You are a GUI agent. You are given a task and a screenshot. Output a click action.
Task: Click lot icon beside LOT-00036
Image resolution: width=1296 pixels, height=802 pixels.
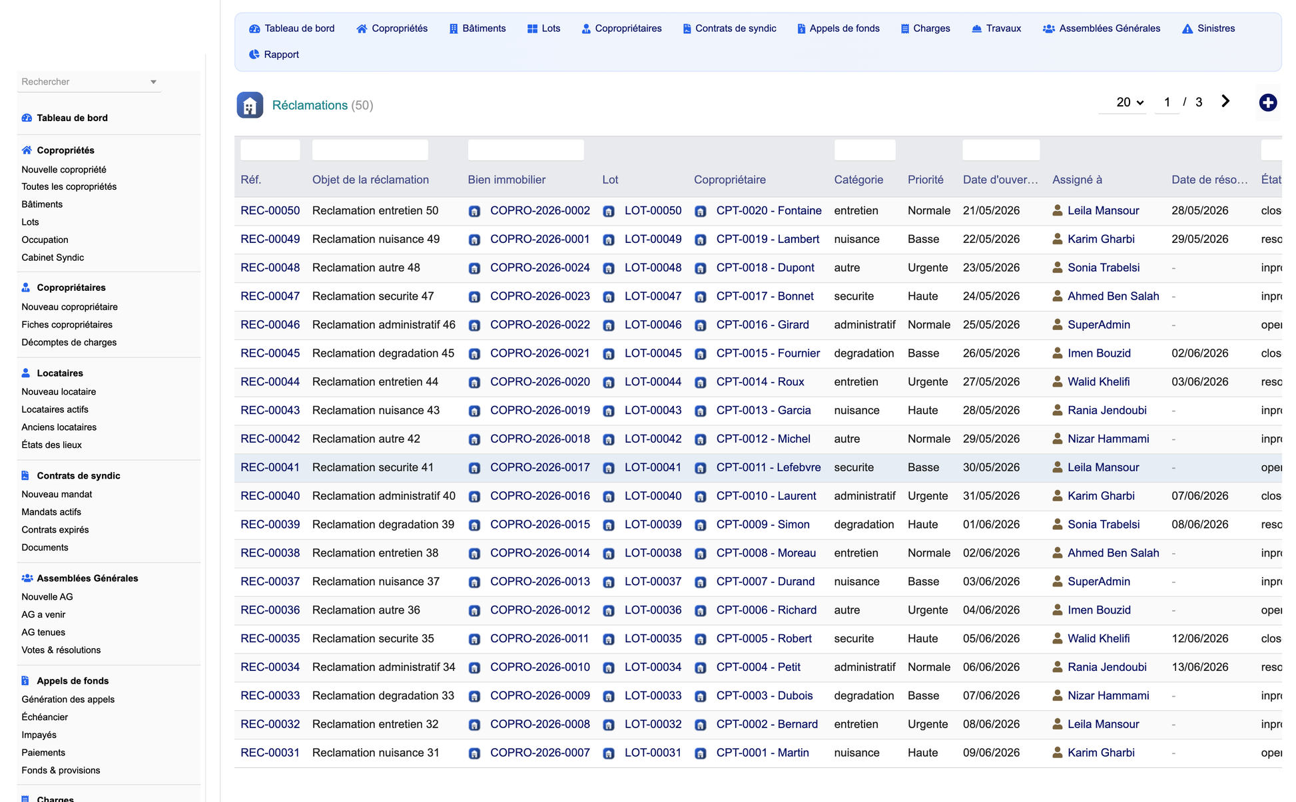click(x=609, y=611)
